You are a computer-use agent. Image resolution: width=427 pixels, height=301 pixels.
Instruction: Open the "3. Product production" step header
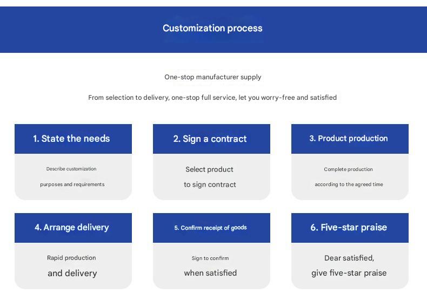[x=349, y=139]
